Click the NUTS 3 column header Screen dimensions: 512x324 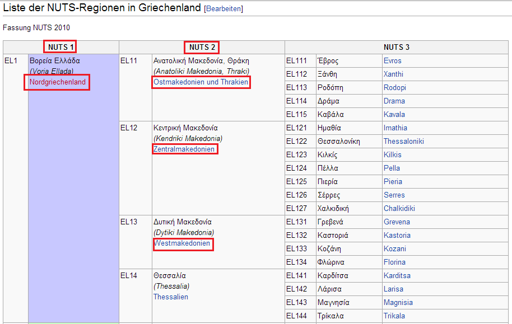point(397,47)
